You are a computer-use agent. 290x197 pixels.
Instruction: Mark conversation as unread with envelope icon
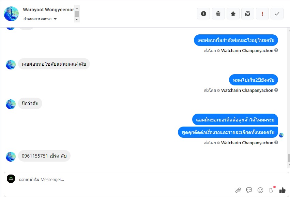click(248, 14)
